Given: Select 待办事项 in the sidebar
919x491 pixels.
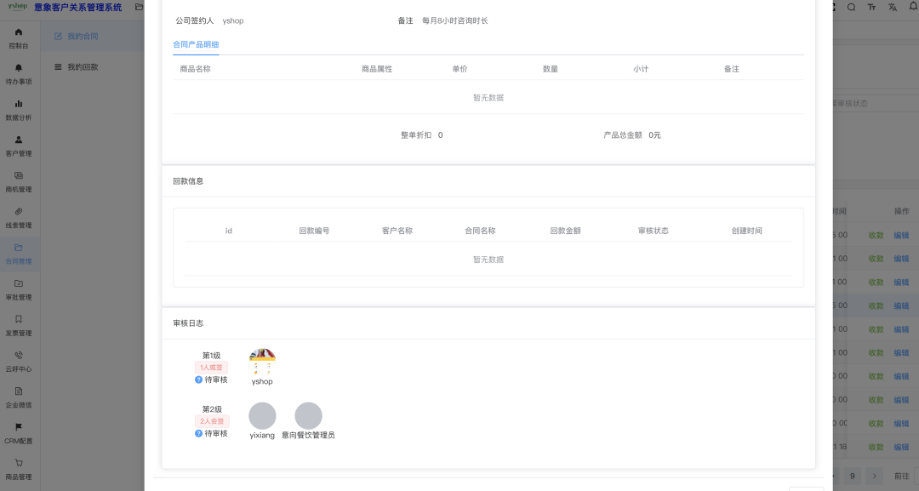Looking at the screenshot, I should 18,72.
